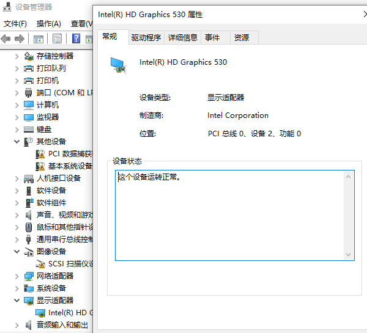Click the Intel Corporation manufacturer value

pos(238,115)
